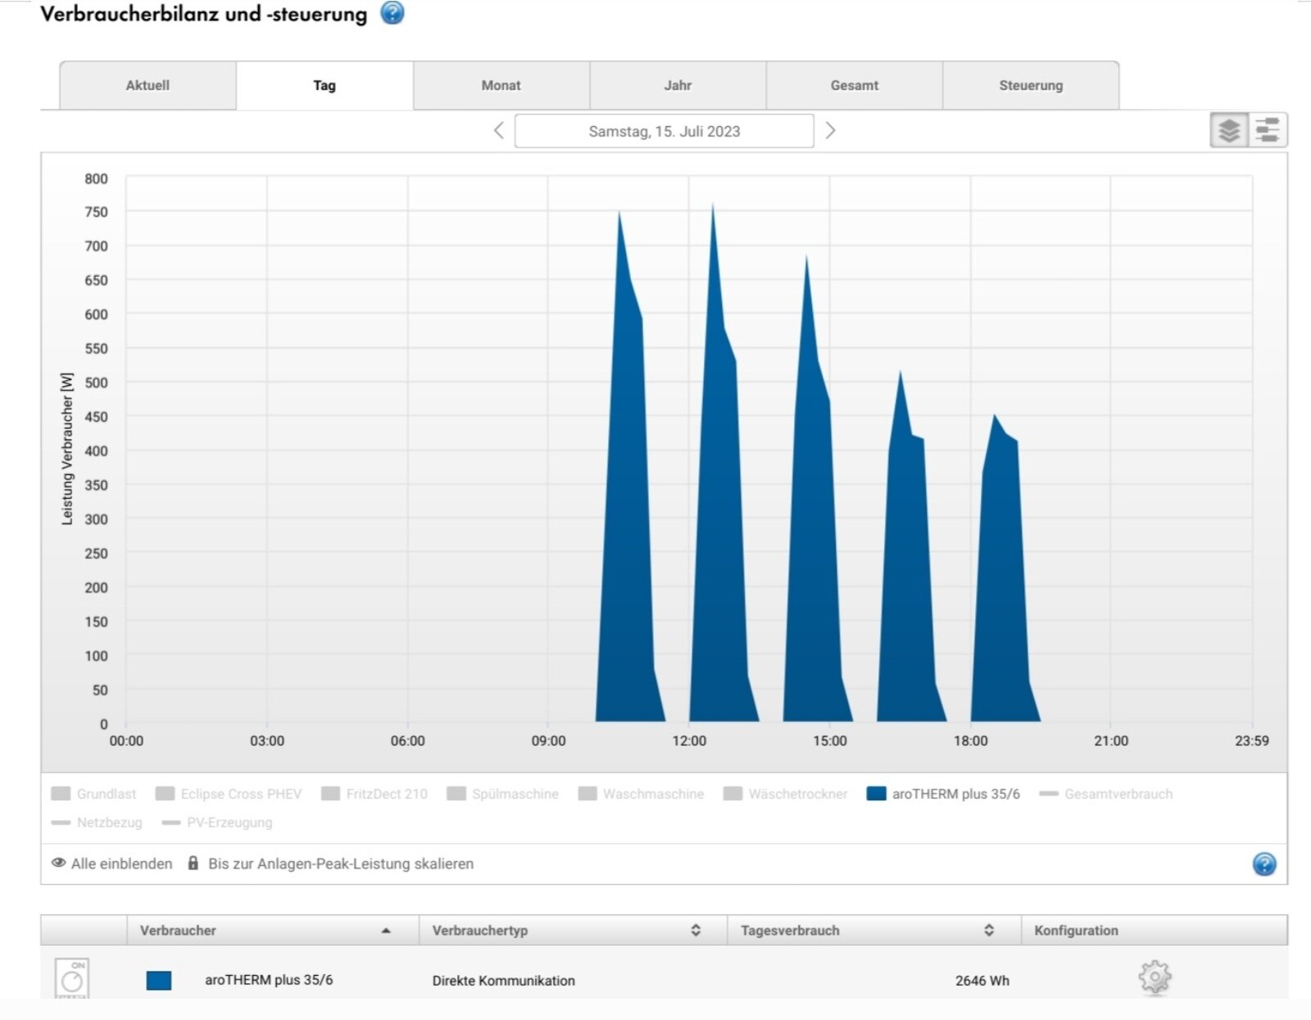Toggle scaling to Anlagen-Peak-Leistung
1311x1020 pixels.
coord(331,864)
